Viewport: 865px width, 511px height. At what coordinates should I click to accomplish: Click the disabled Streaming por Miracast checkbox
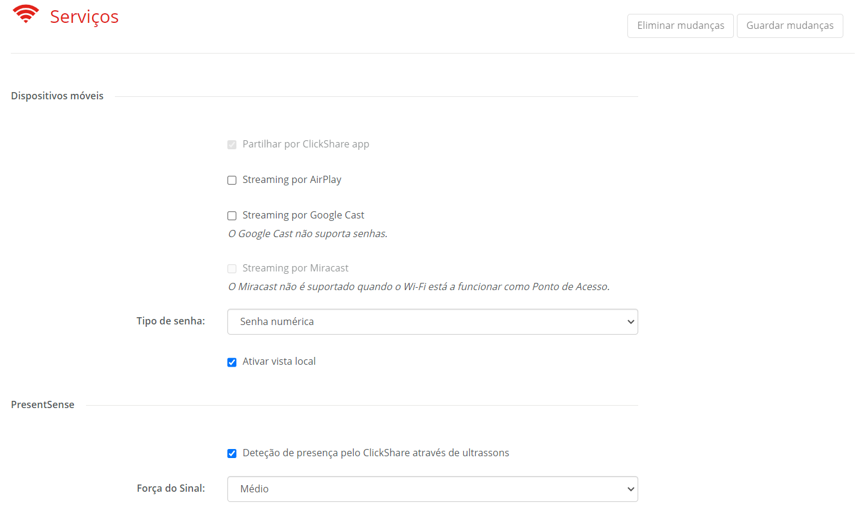pos(232,269)
